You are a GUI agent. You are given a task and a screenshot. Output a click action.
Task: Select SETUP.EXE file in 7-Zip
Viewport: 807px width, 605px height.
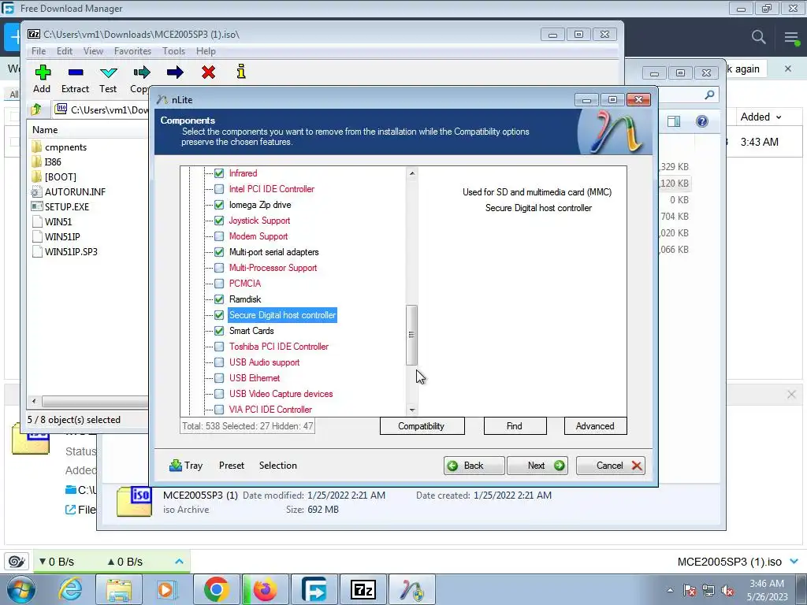coord(66,207)
